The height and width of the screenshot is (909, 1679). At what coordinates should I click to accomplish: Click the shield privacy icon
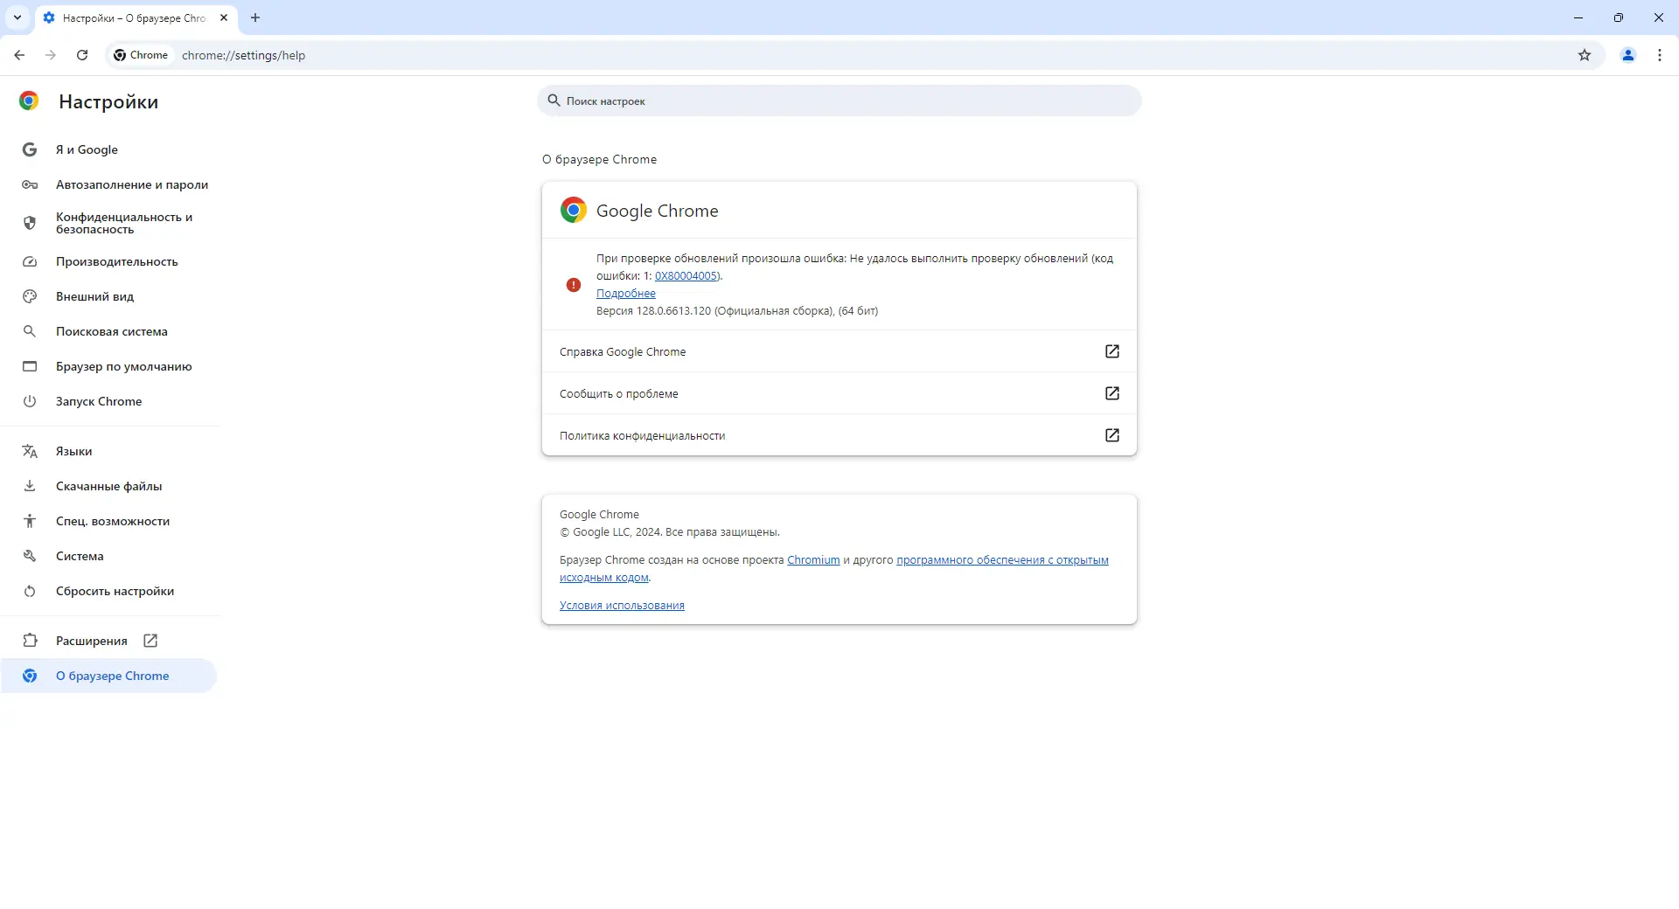pos(30,223)
